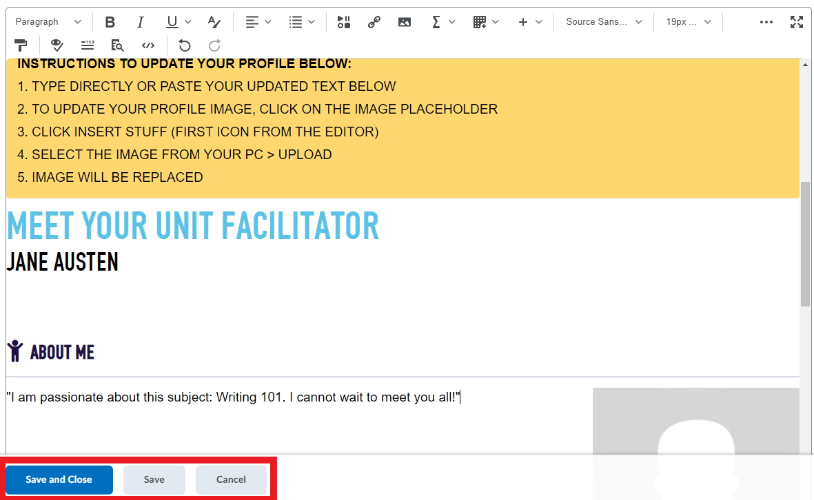
Task: Cancel editing the page
Action: (231, 480)
